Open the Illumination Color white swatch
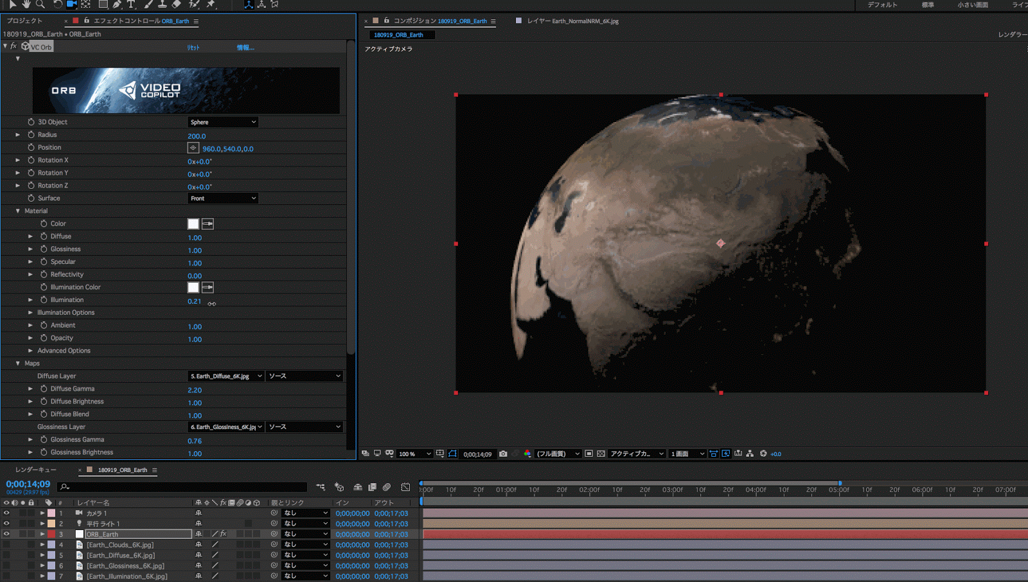This screenshot has width=1028, height=582. point(193,287)
